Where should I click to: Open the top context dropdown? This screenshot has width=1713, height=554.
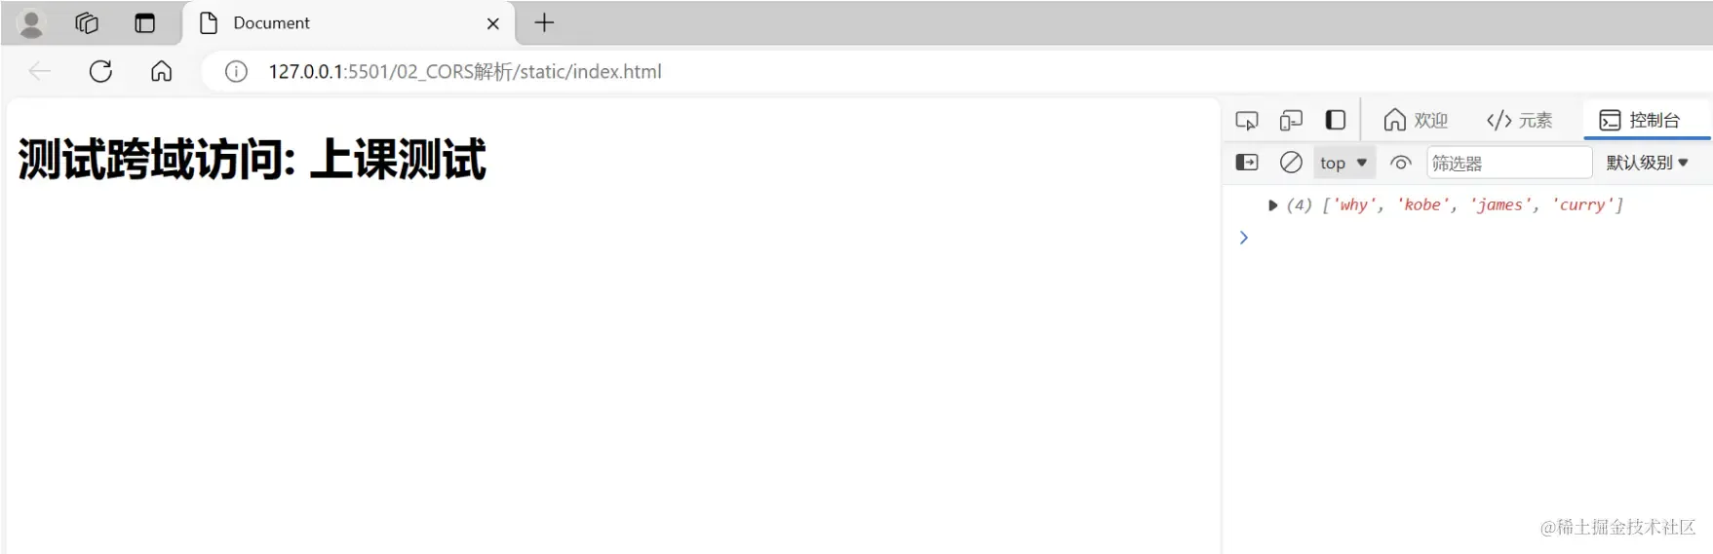point(1343,163)
